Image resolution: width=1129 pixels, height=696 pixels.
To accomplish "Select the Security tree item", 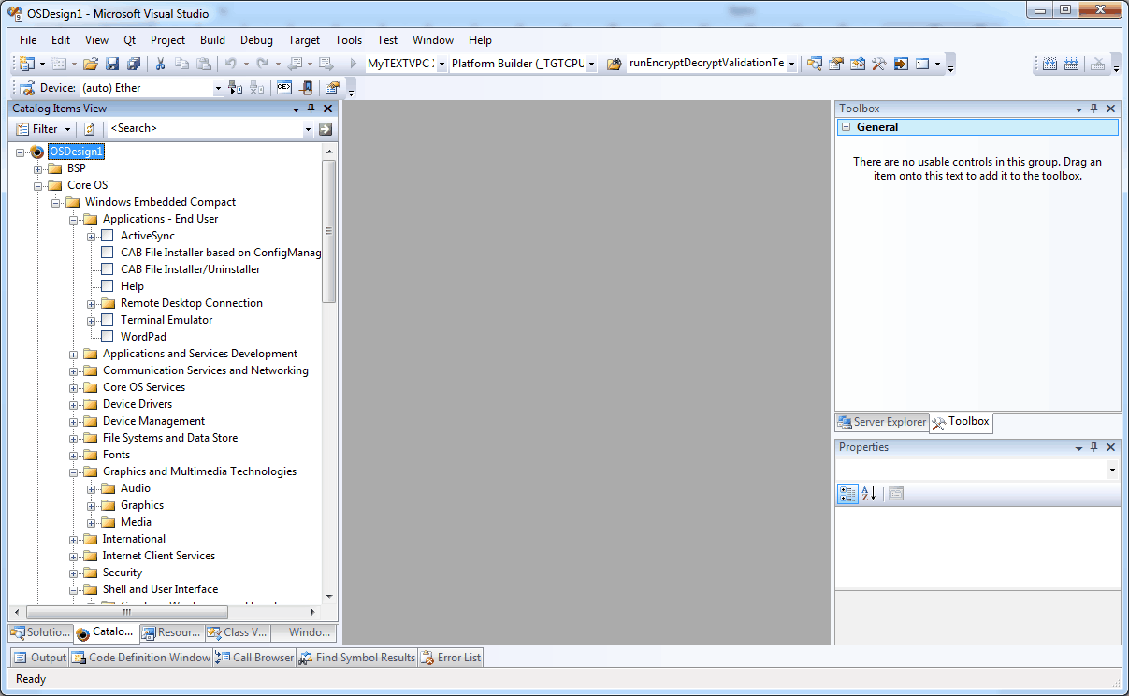I will 123,573.
